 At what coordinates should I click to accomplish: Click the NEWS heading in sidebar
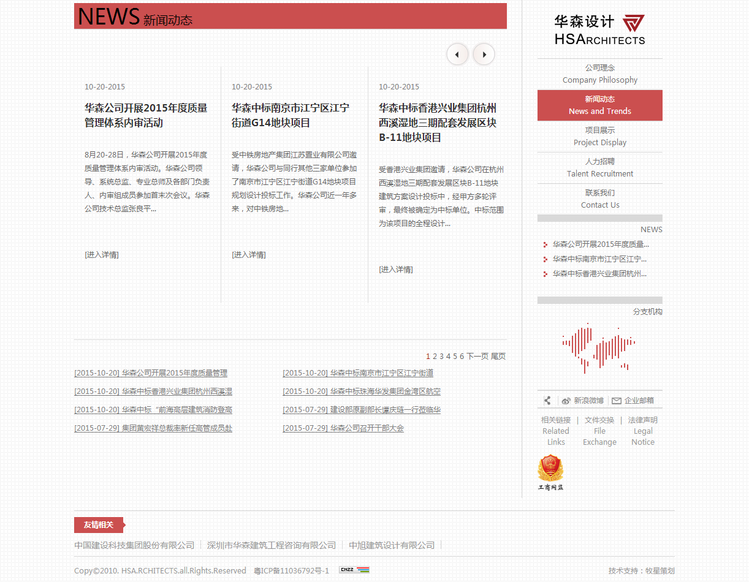652,230
